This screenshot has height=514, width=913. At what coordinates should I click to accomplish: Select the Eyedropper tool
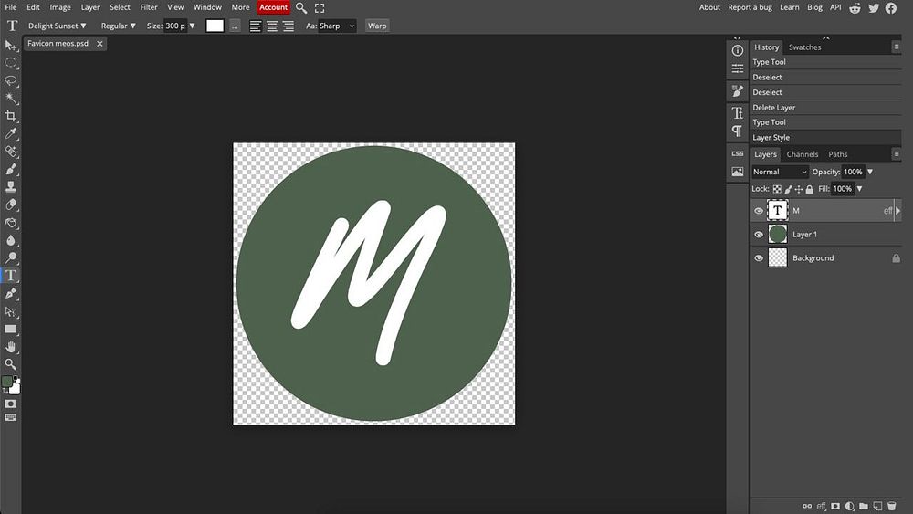(10, 133)
